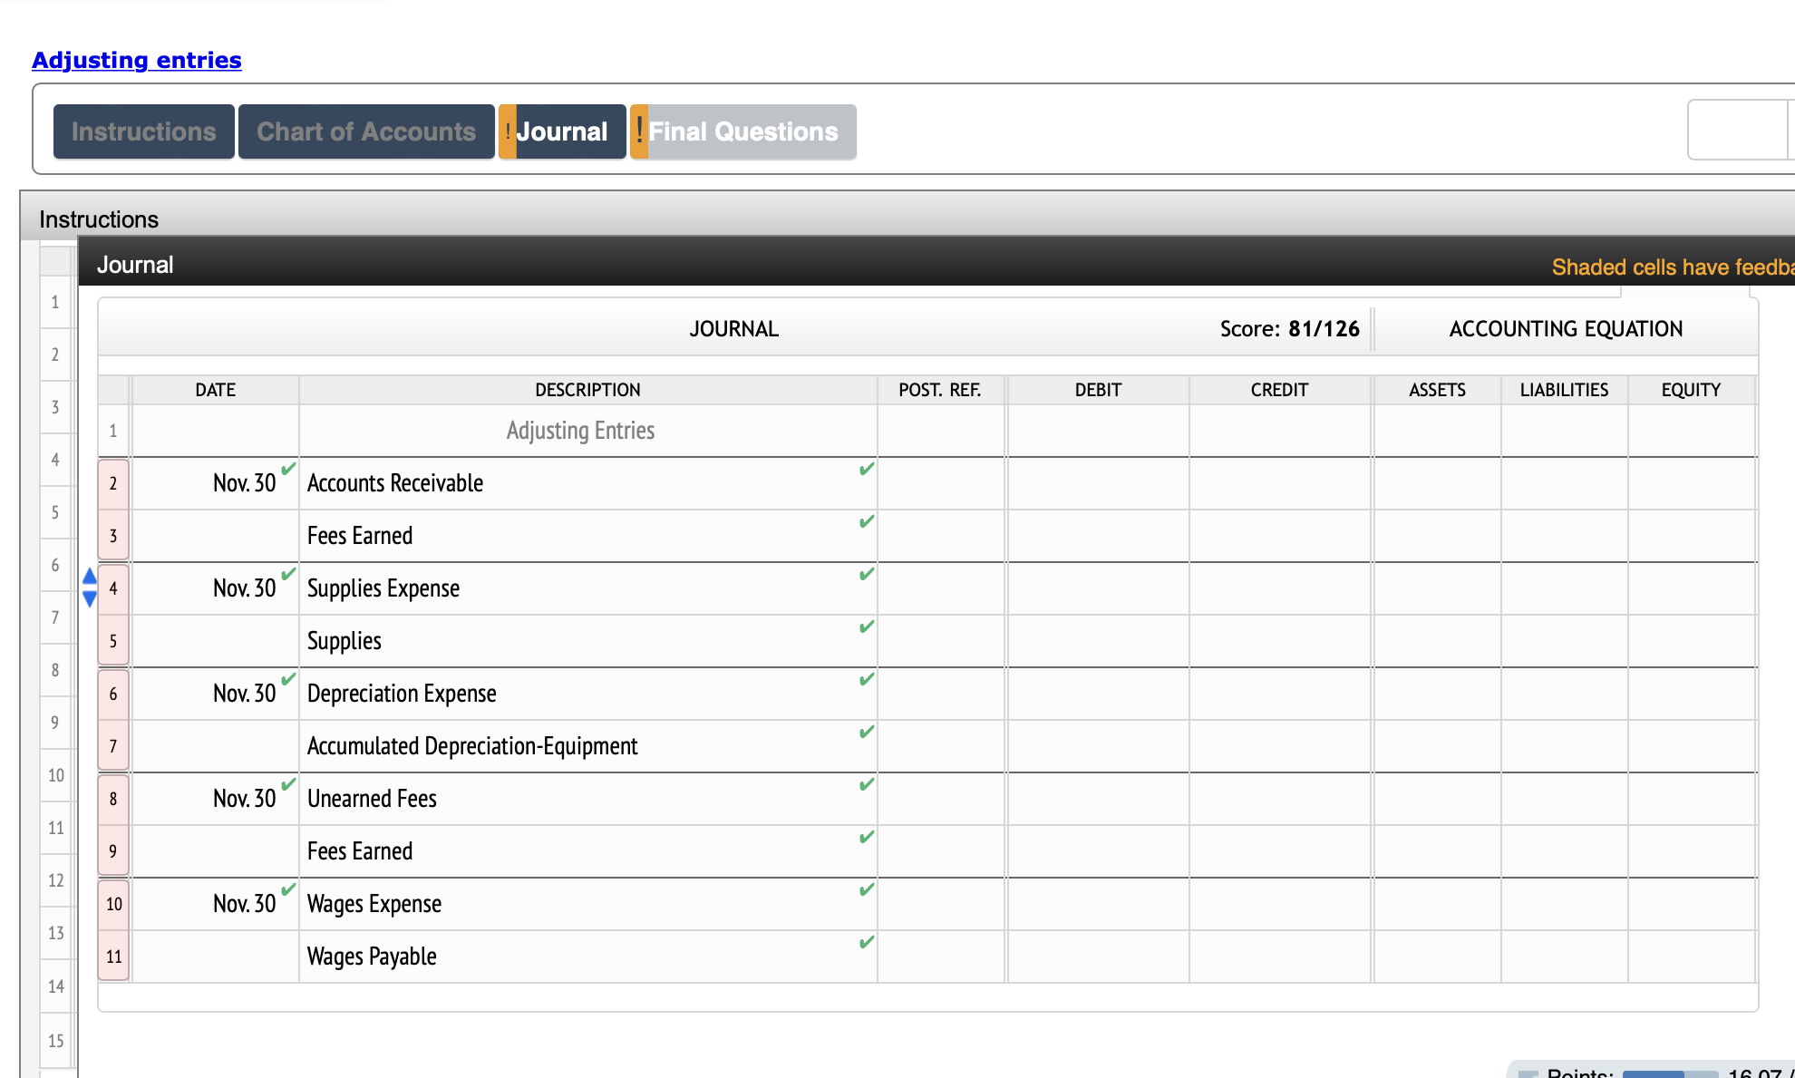This screenshot has width=1795, height=1078.
Task: Click the checkmark on the Unearned Fees description
Action: coord(866,783)
